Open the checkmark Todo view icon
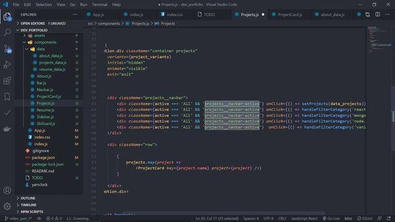 7,112
